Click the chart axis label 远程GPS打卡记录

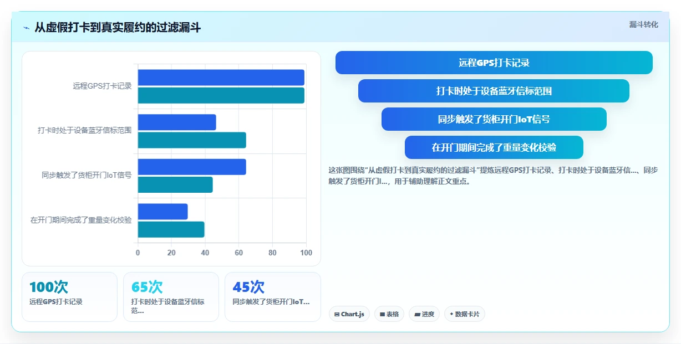click(102, 86)
